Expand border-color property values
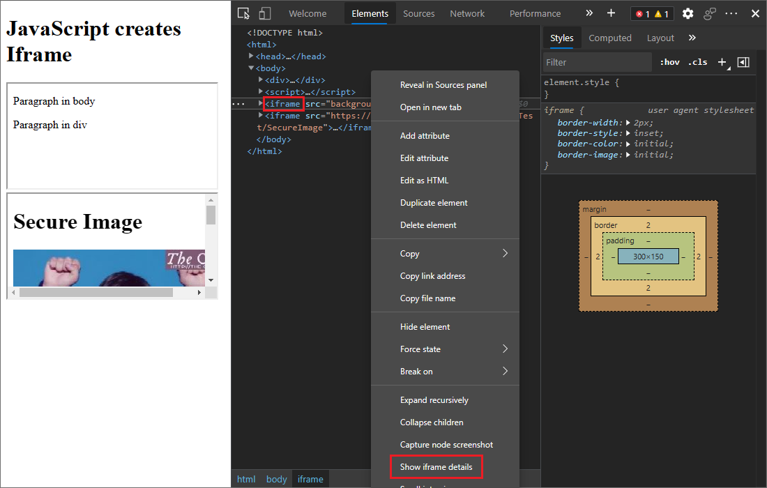This screenshot has width=767, height=488. 628,144
